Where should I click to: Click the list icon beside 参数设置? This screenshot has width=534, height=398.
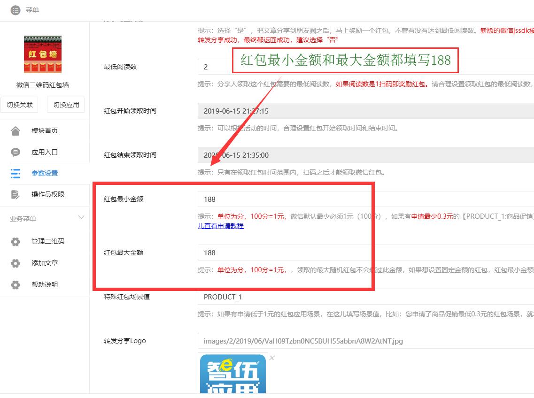pyautogui.click(x=15, y=173)
